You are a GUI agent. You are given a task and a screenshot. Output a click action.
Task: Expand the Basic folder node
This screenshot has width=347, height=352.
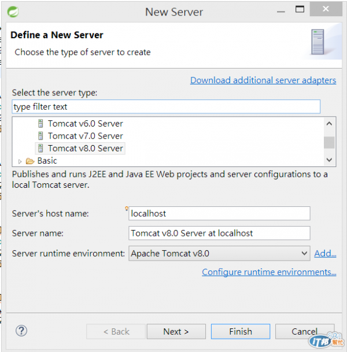(x=20, y=161)
